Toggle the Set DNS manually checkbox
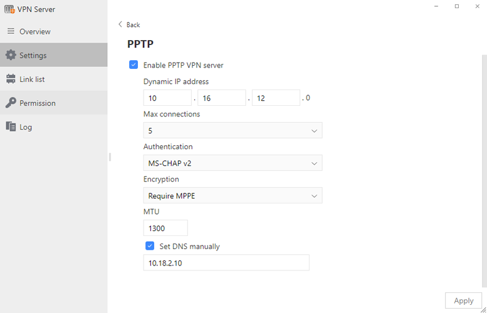The width and height of the screenshot is (487, 313). pyautogui.click(x=150, y=246)
